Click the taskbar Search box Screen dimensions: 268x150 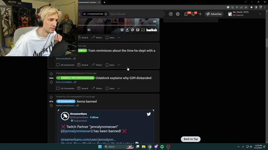tap(119, 147)
